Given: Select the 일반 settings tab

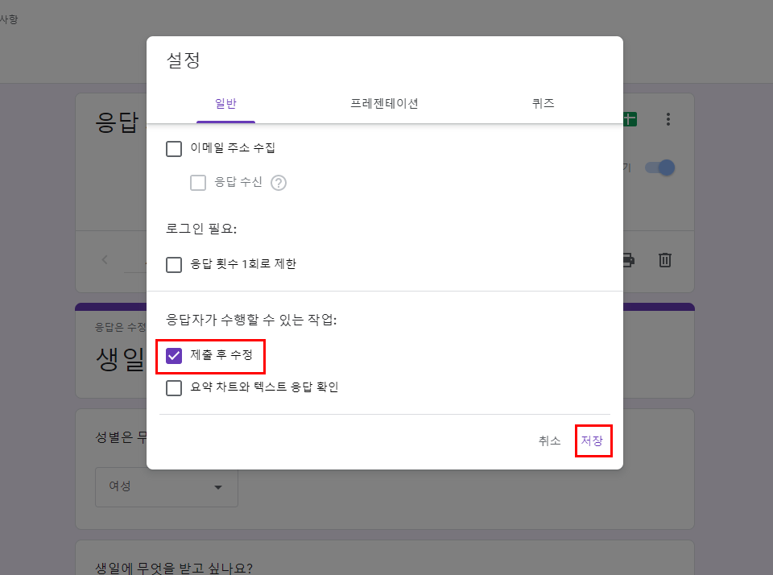Looking at the screenshot, I should [x=225, y=103].
